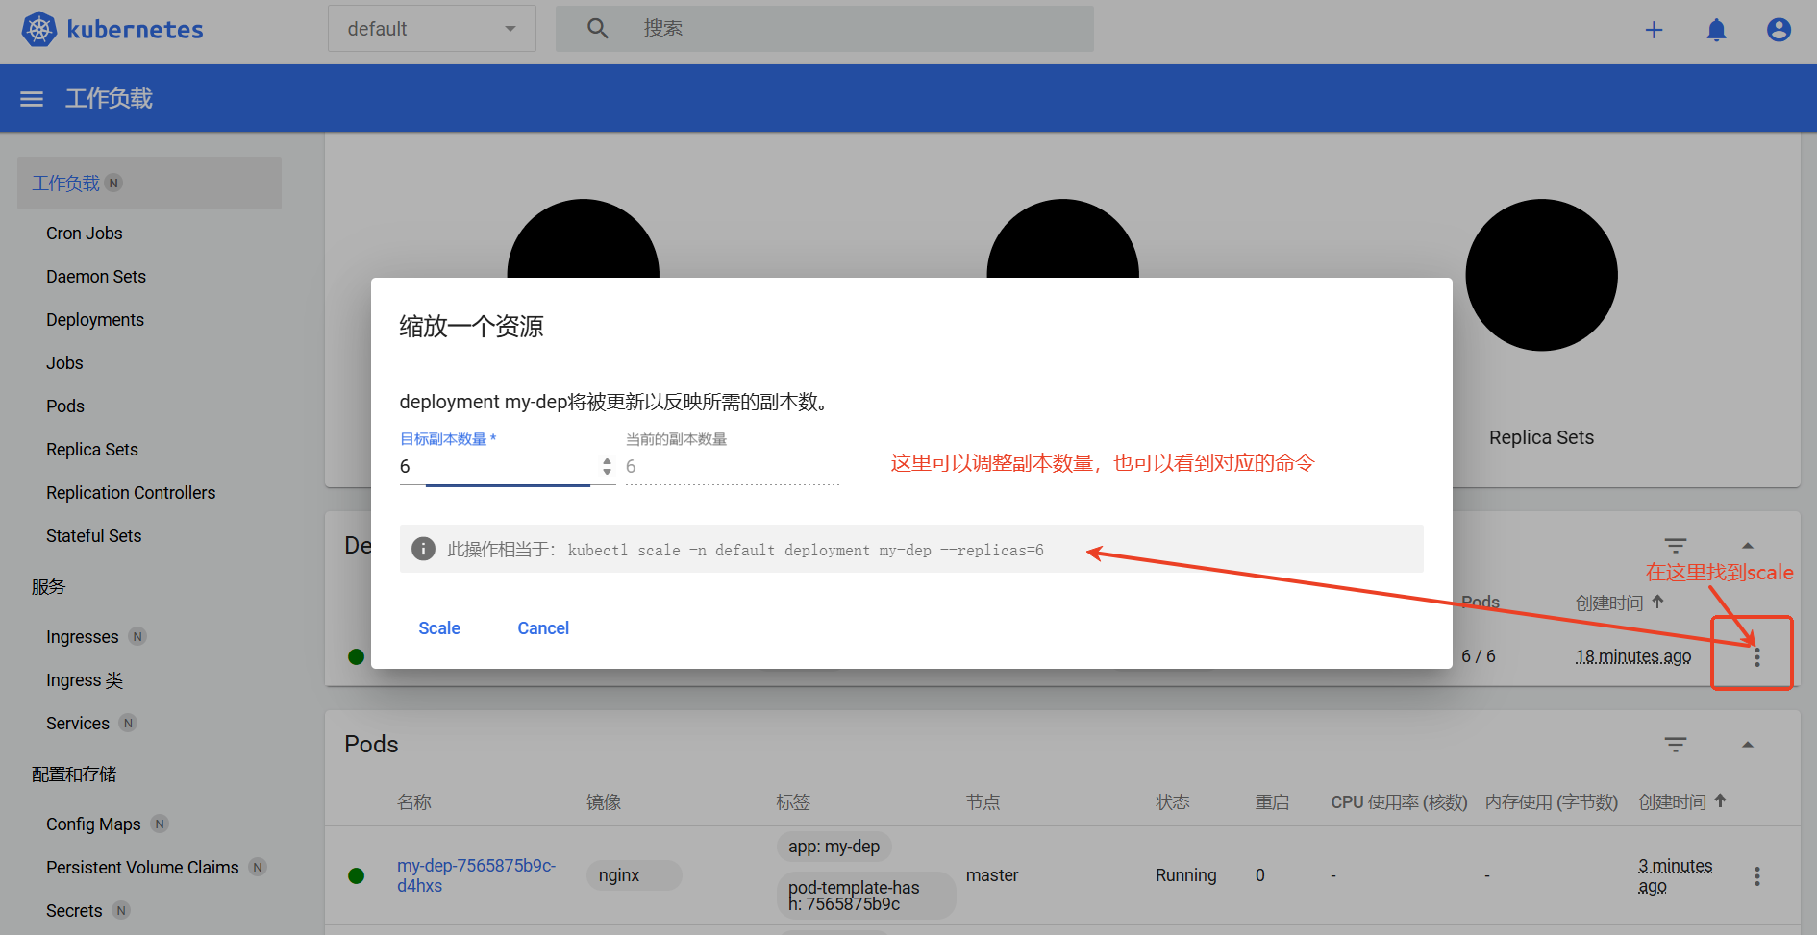Open the deployment row three-dot actions menu
The width and height of the screenshot is (1817, 935).
(x=1756, y=657)
